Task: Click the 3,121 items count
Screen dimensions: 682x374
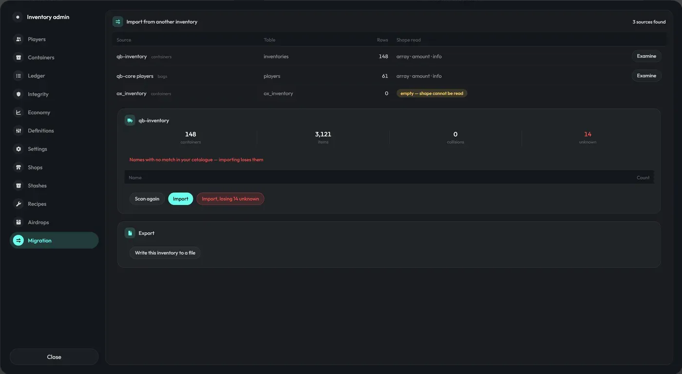Action: click(323, 134)
